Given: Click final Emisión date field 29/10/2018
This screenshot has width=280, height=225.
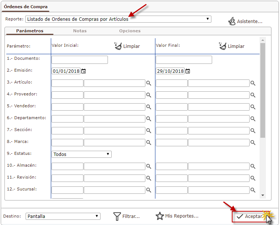Looking at the screenshot, I should coord(170,71).
